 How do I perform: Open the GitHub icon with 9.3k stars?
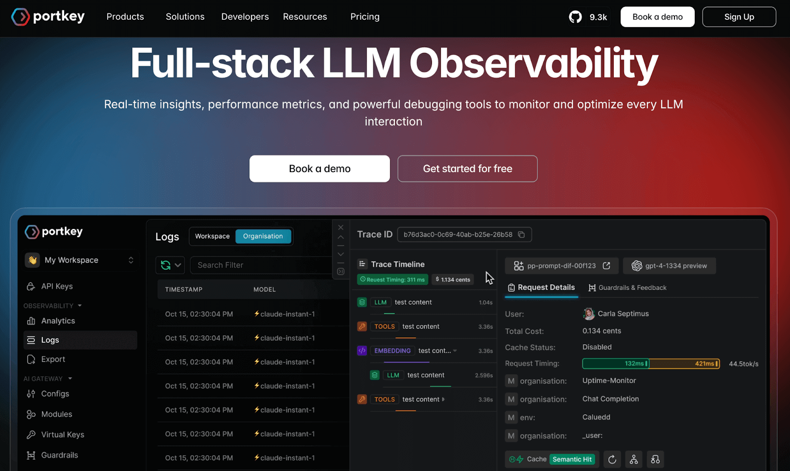[x=575, y=17]
